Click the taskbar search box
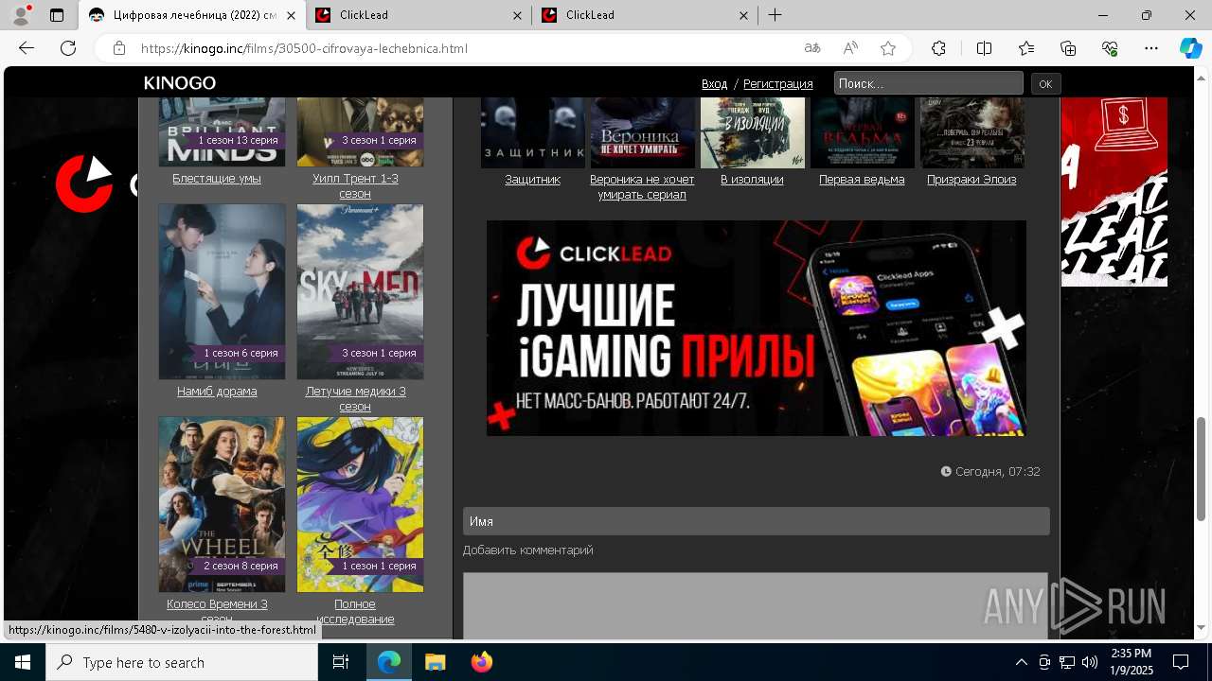1212x681 pixels. (x=182, y=662)
